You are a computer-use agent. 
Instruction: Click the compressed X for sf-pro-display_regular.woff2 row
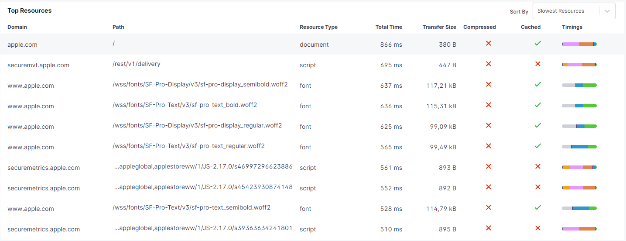pos(489,125)
